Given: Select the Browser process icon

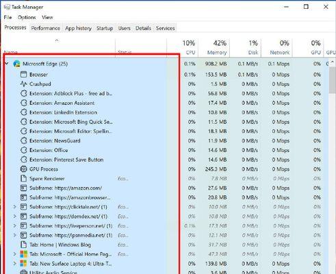Looking at the screenshot, I should point(23,75).
